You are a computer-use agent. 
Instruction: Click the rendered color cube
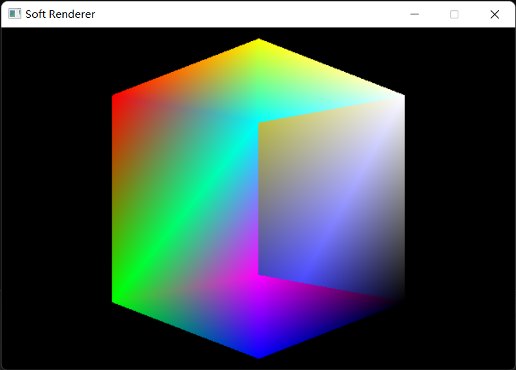coord(258,199)
